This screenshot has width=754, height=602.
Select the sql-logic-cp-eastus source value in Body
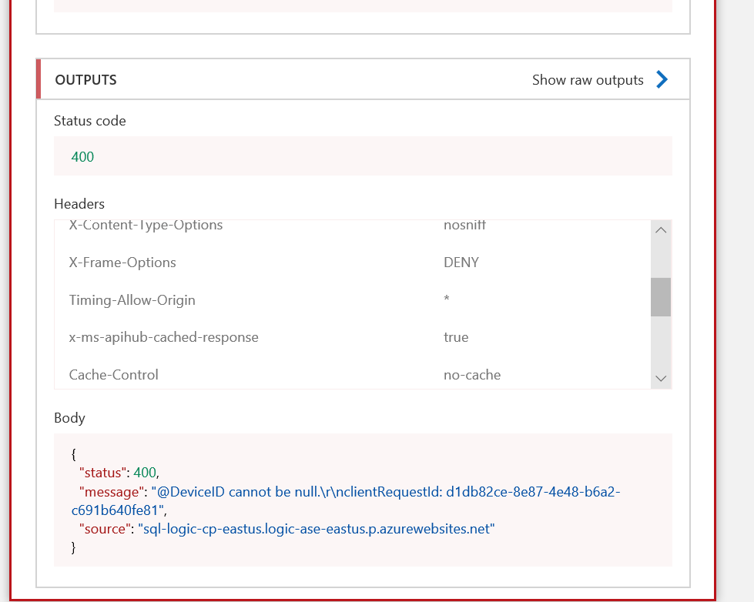[316, 529]
